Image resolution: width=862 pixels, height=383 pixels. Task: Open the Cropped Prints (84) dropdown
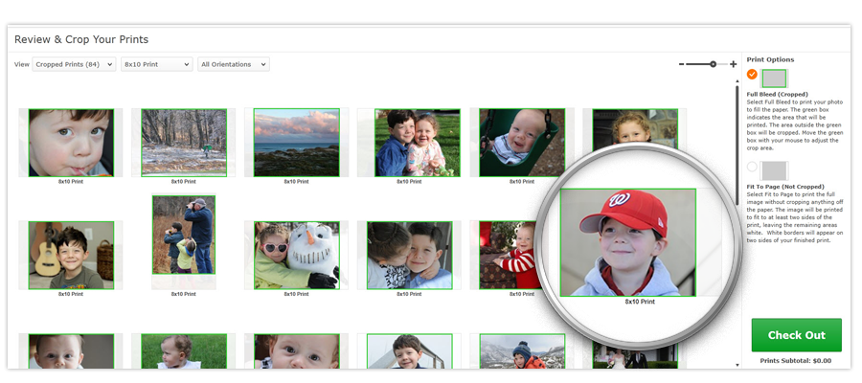click(x=74, y=64)
